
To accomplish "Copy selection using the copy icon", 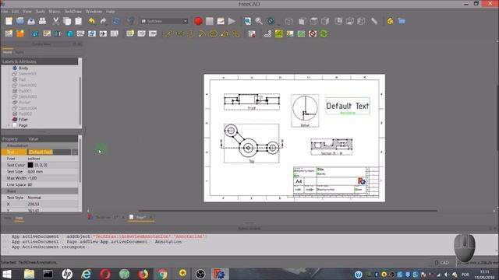I will pos(67,21).
